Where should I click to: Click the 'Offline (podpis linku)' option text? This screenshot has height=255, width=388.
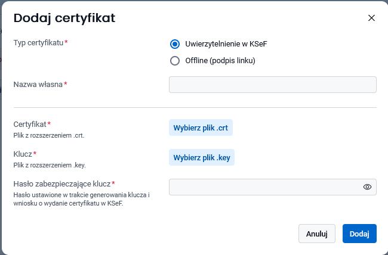pyautogui.click(x=220, y=60)
